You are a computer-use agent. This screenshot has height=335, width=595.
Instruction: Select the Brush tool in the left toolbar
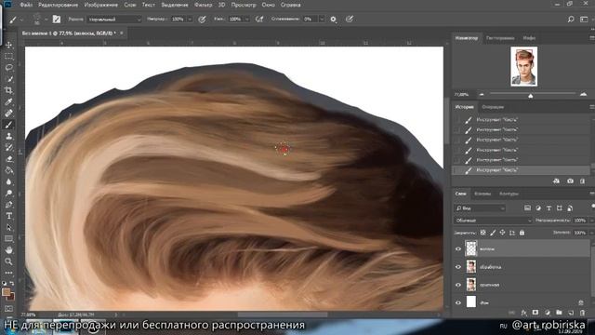point(8,125)
